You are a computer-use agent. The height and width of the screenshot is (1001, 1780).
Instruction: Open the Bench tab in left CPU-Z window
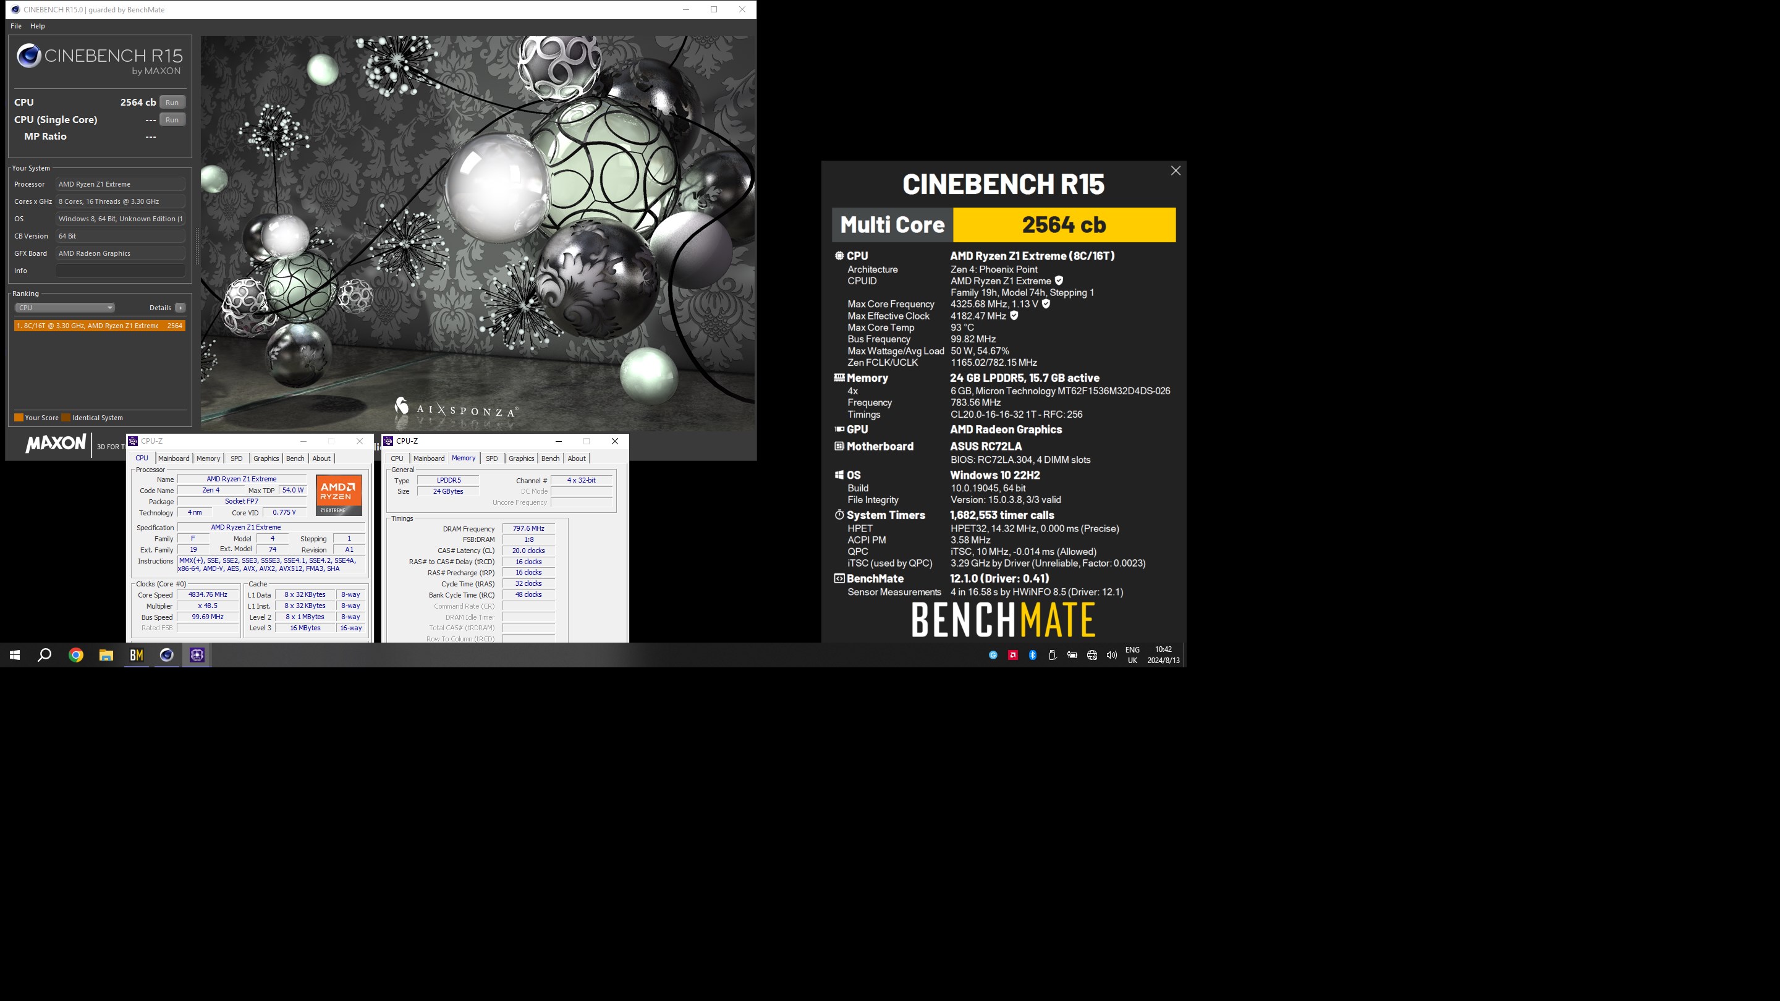point(295,458)
